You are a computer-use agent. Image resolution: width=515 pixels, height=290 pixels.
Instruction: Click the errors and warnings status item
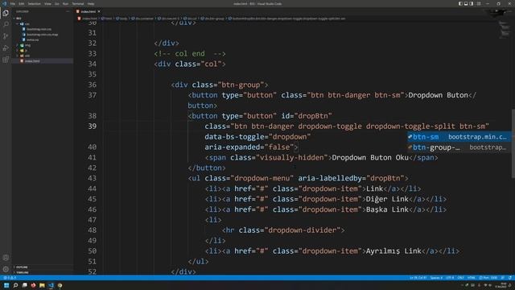[10, 278]
